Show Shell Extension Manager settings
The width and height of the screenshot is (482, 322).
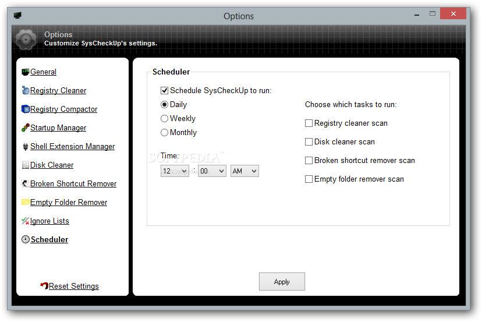pyautogui.click(x=72, y=146)
